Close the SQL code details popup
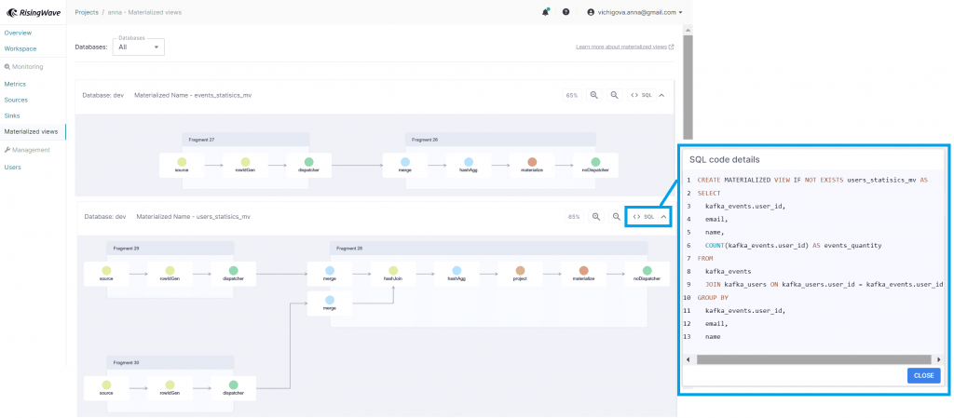The height and width of the screenshot is (418, 954). pyautogui.click(x=923, y=375)
